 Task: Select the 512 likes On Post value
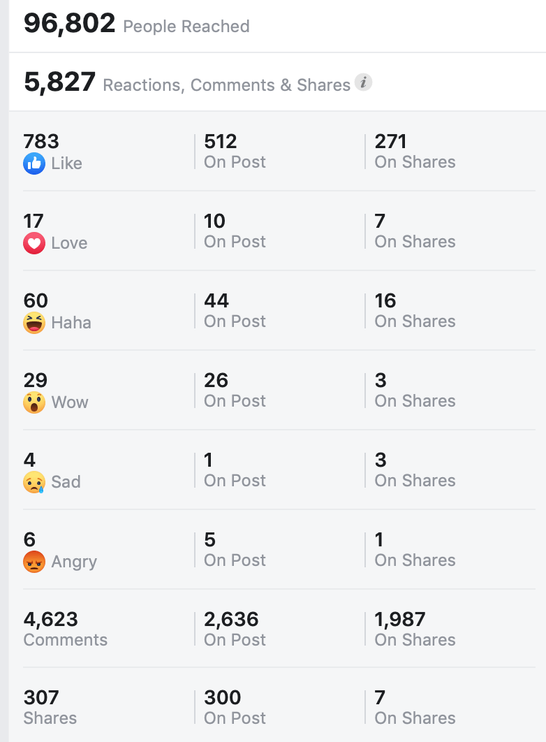[221, 142]
